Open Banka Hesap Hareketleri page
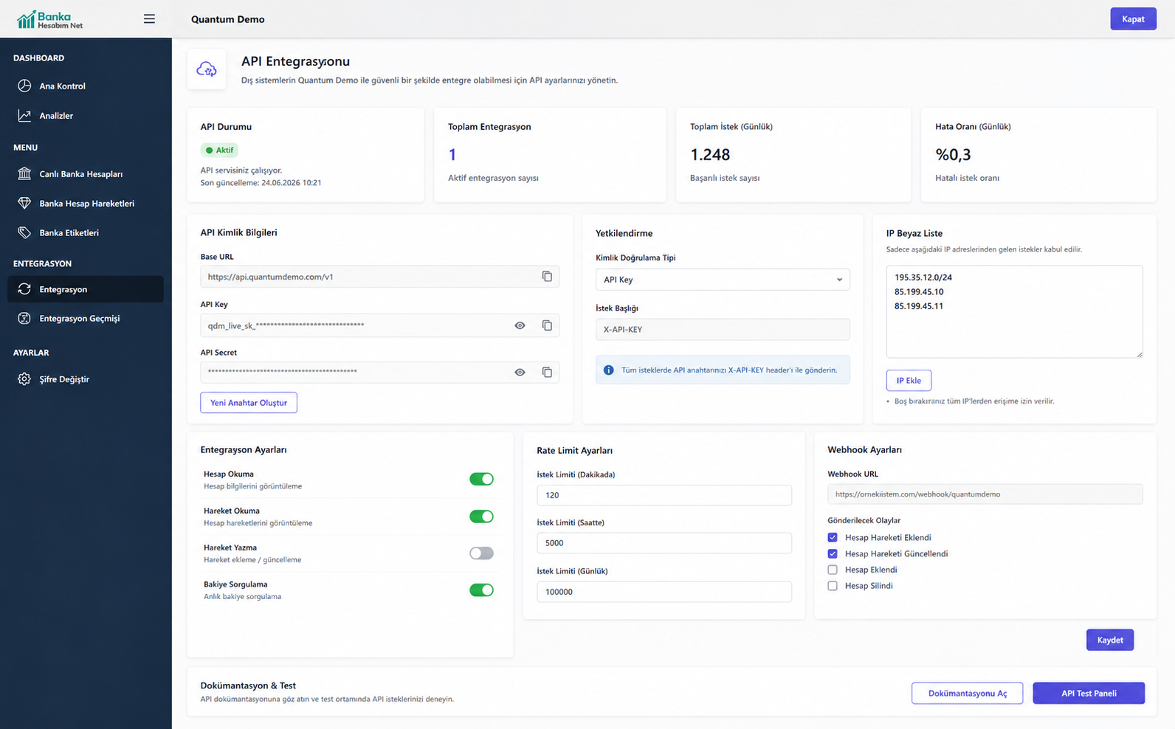Screen dimensions: 1175x729 (x=86, y=203)
